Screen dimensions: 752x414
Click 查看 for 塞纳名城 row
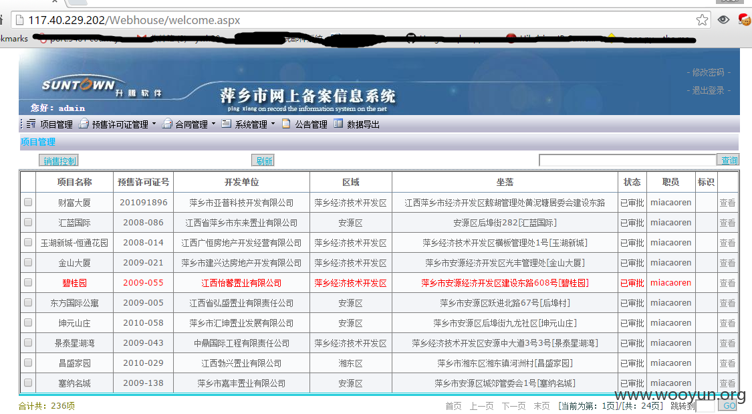tap(727, 383)
